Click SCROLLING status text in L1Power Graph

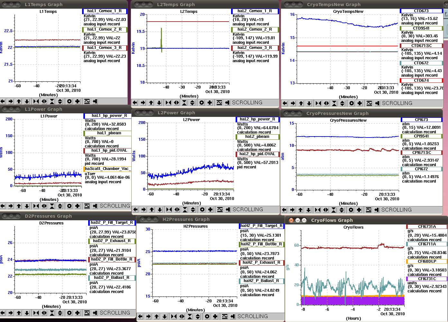tap(115, 206)
